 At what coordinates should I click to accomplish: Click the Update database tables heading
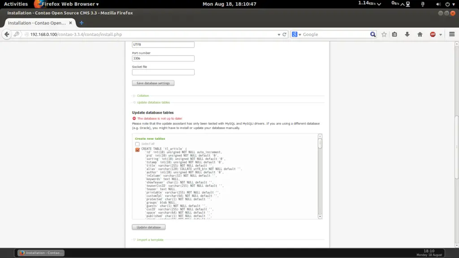click(x=152, y=112)
